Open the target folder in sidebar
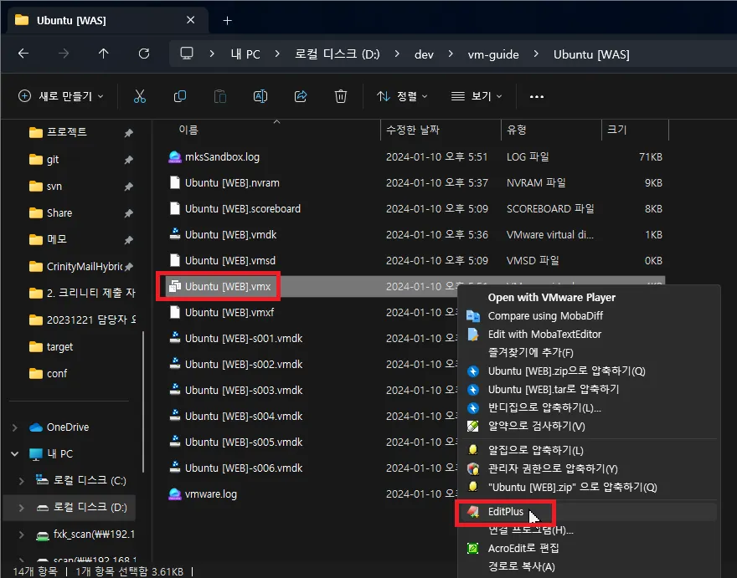 [59, 347]
